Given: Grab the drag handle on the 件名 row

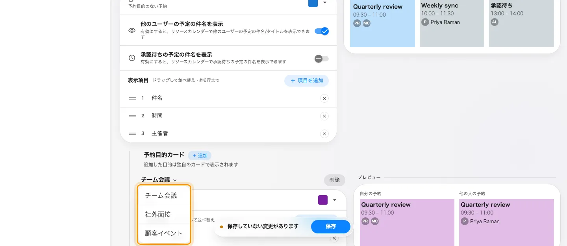Looking at the screenshot, I should 133,98.
